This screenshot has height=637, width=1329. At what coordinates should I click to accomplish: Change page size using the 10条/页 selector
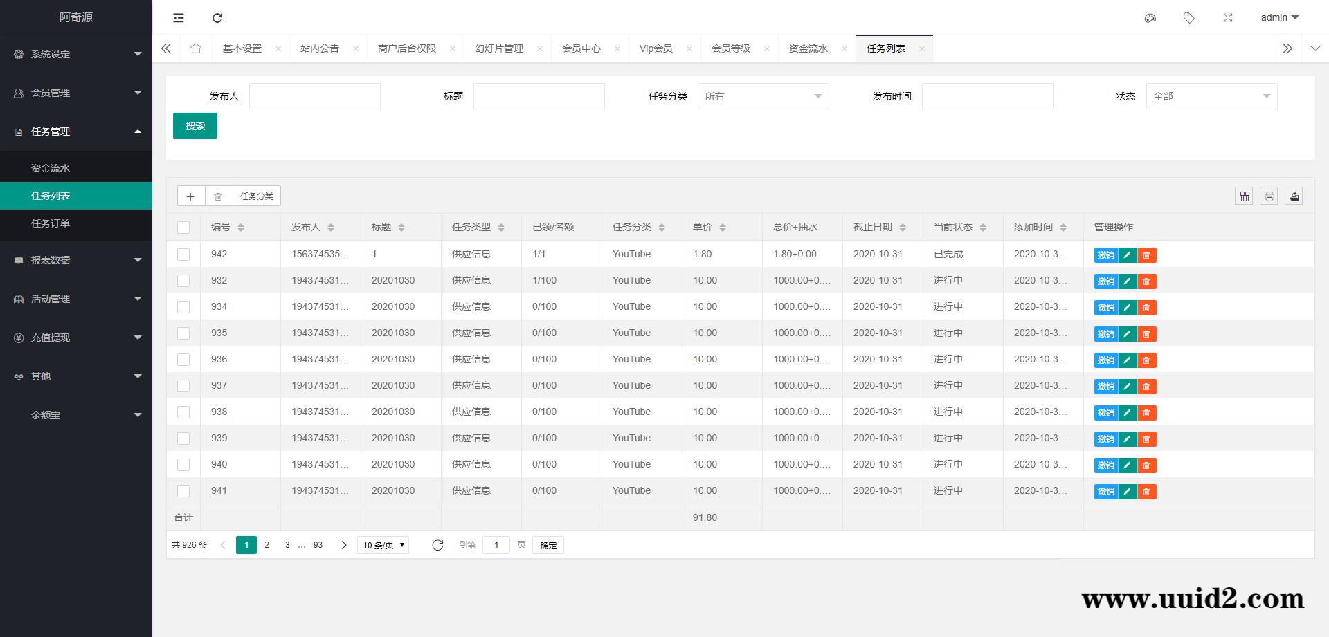pos(382,545)
